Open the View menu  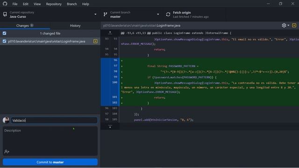point(37,4)
